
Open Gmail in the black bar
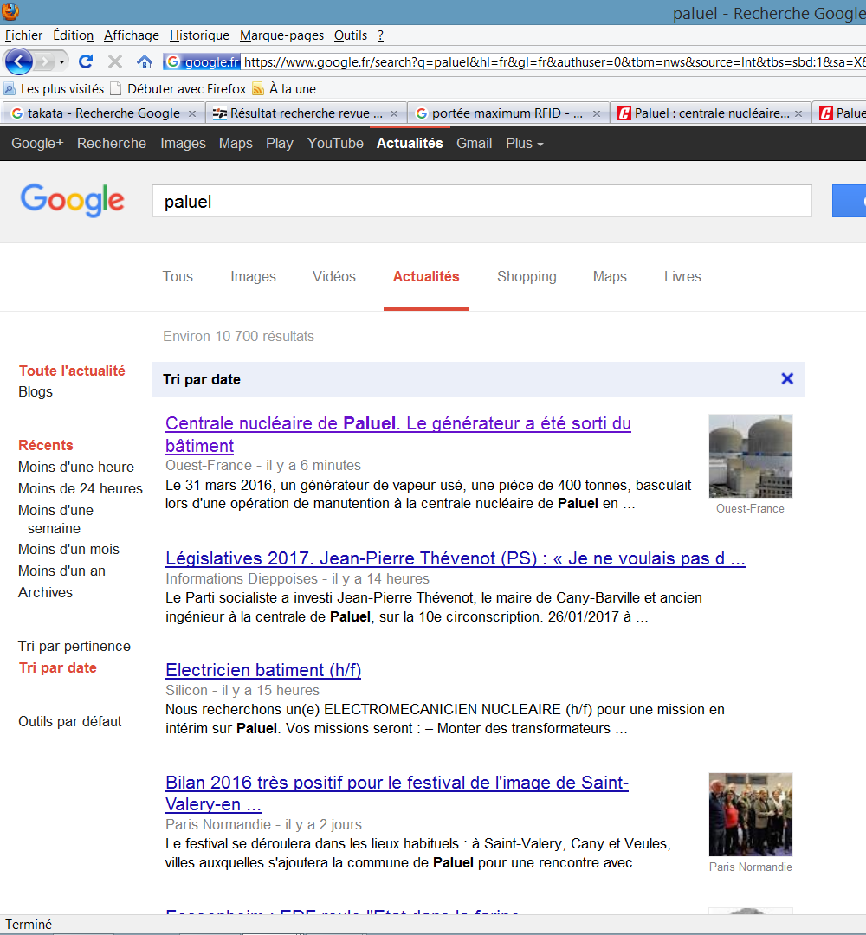475,143
